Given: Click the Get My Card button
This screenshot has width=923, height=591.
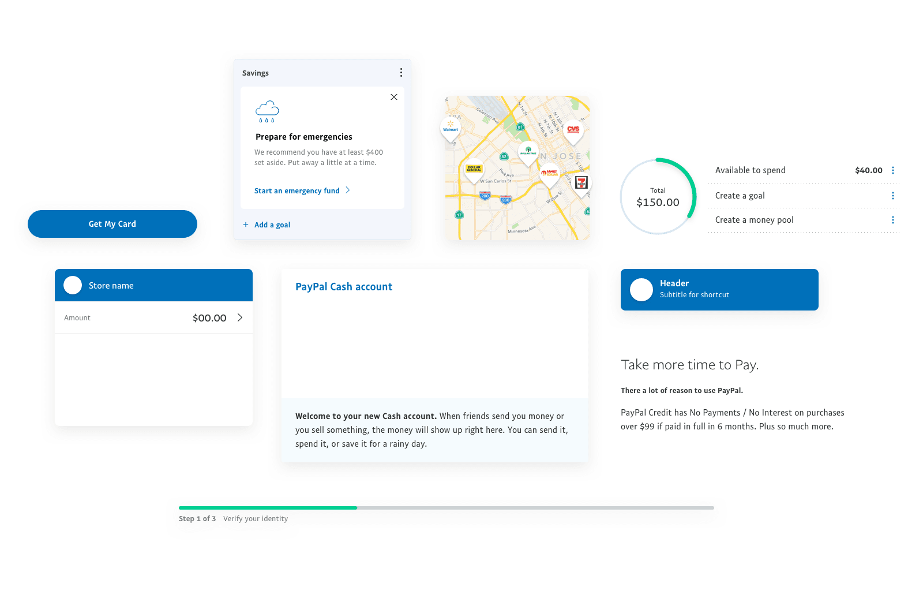Looking at the screenshot, I should click(x=112, y=224).
